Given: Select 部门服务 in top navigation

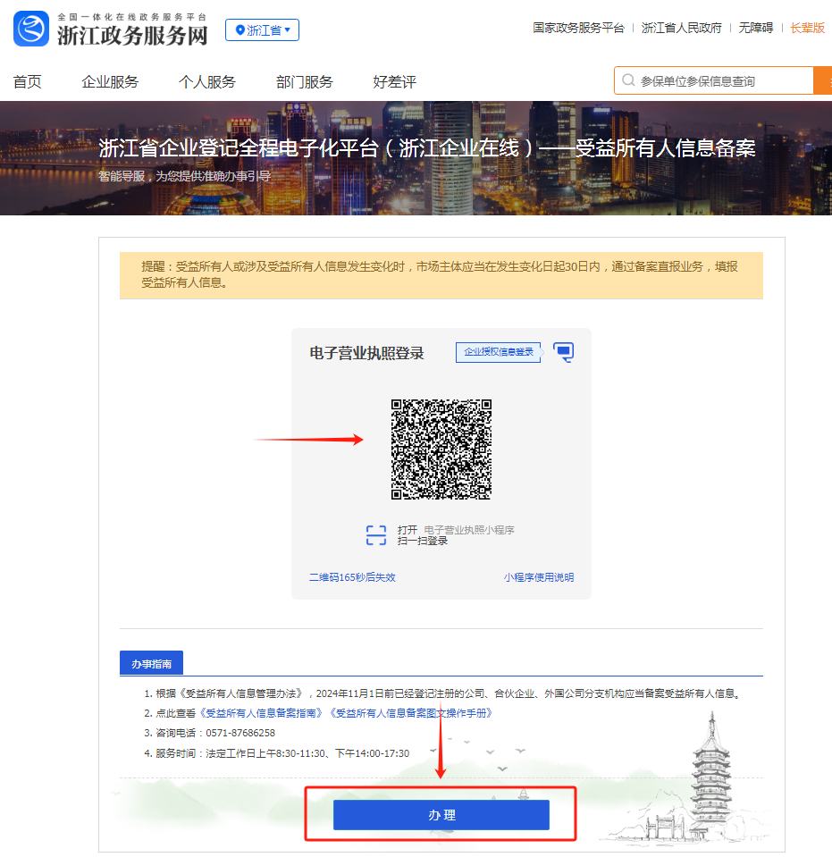Looking at the screenshot, I should (x=304, y=82).
